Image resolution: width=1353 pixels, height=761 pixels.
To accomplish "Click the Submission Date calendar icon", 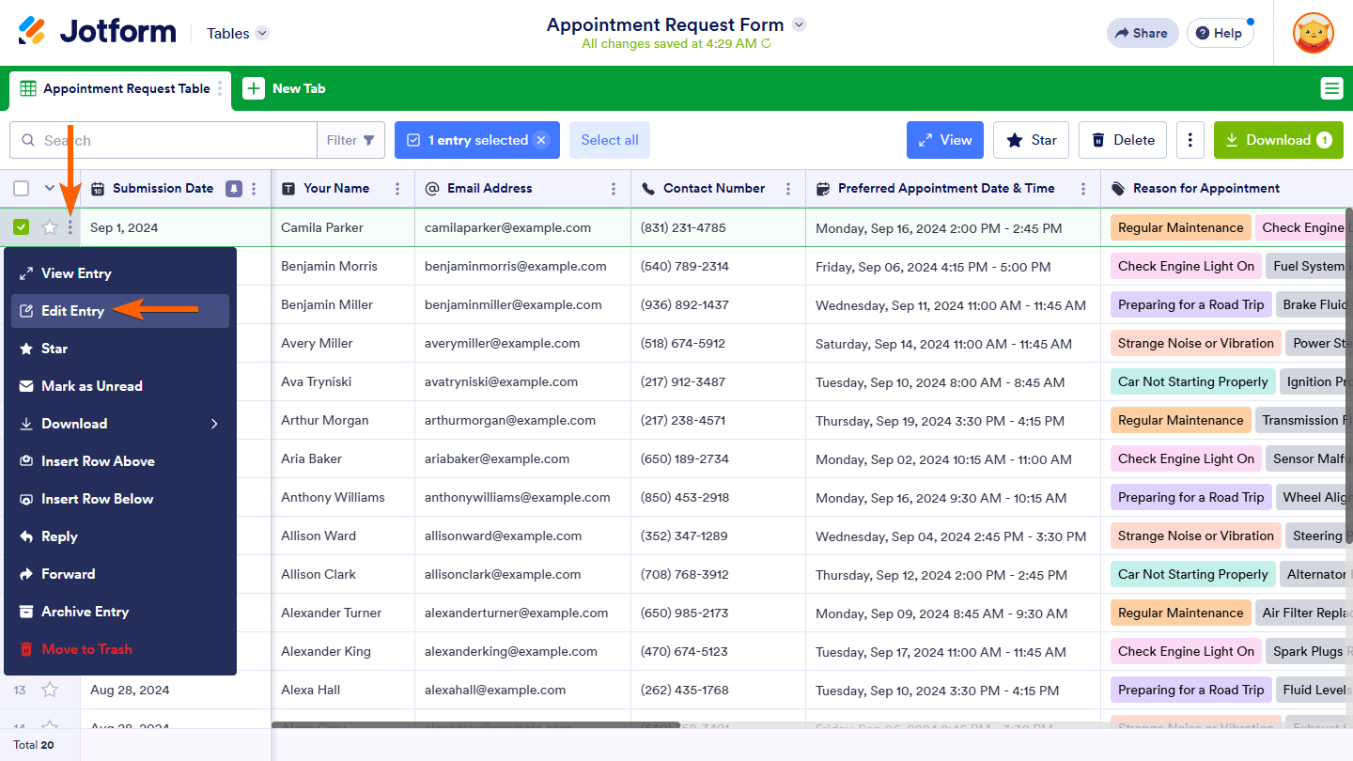I will [x=98, y=188].
